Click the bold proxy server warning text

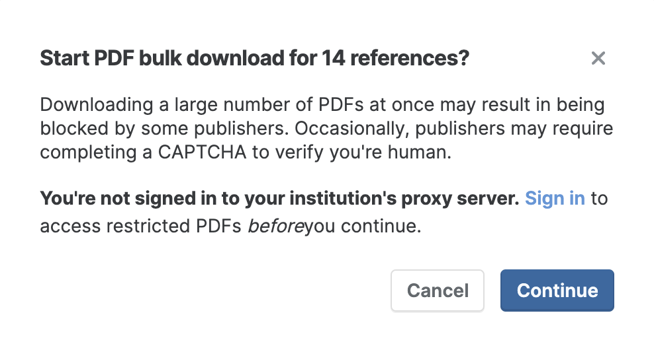[279, 198]
